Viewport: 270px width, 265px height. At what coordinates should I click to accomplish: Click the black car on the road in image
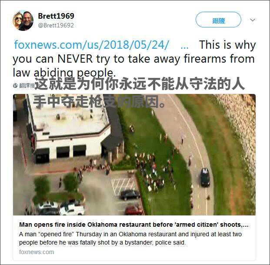pyautogui.click(x=205, y=177)
